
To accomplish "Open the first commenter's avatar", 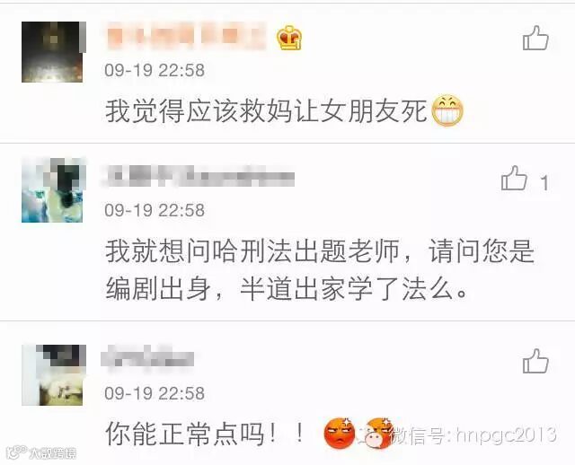I will pos(52,52).
